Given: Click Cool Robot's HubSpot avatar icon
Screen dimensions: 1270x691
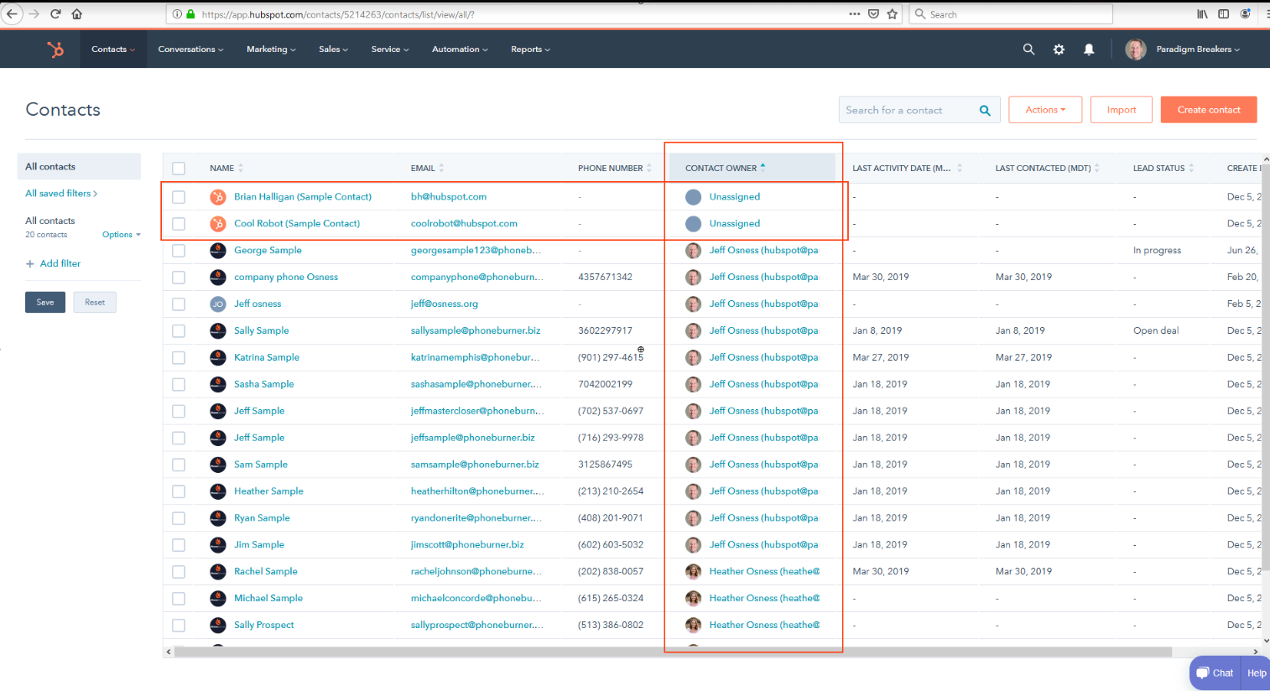Looking at the screenshot, I should pos(218,224).
